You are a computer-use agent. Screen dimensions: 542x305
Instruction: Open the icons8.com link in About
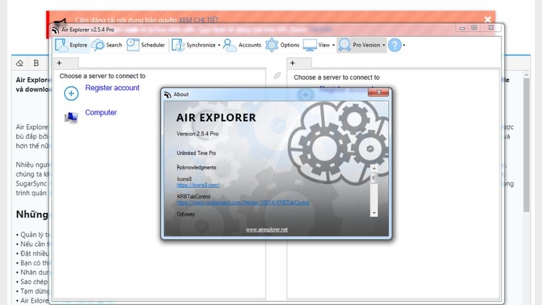pyautogui.click(x=198, y=185)
